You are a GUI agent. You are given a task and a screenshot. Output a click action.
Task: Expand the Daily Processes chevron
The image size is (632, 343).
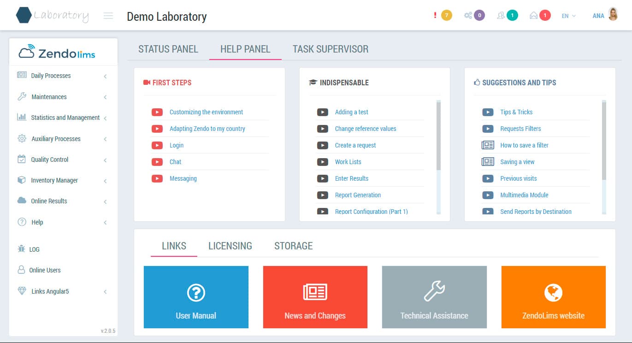(105, 76)
